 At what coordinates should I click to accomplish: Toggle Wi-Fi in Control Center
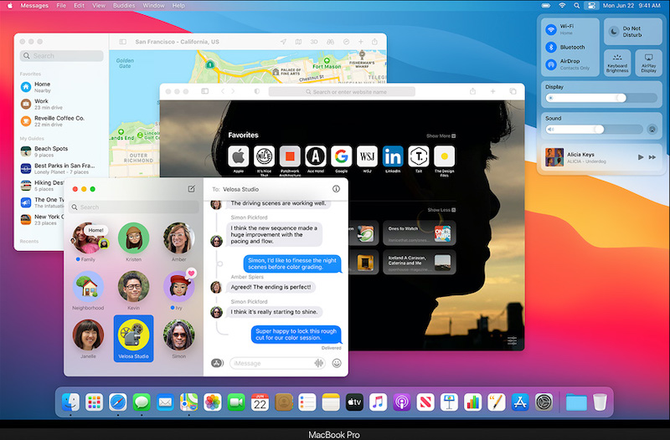click(552, 29)
